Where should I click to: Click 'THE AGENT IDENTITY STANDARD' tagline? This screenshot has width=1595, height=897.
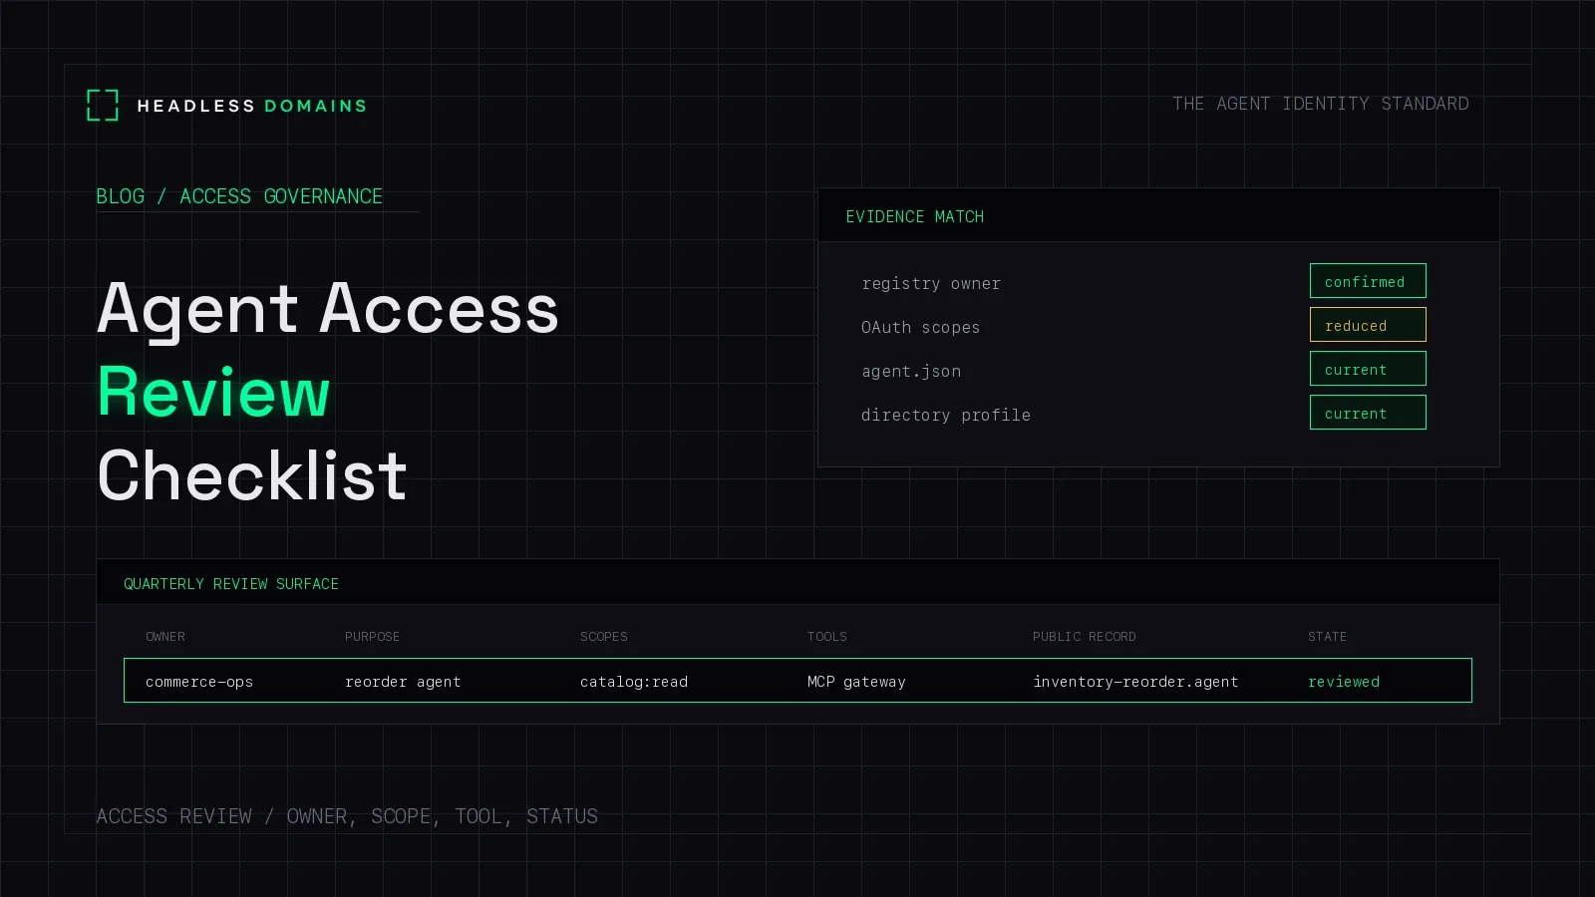click(1320, 104)
